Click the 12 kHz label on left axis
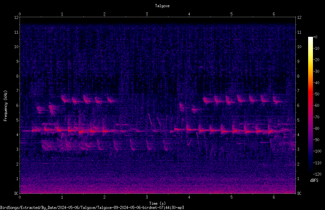The image size is (325, 210). pyautogui.click(x=17, y=18)
